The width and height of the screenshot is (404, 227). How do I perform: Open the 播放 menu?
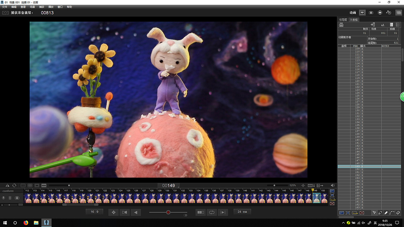pos(51,7)
